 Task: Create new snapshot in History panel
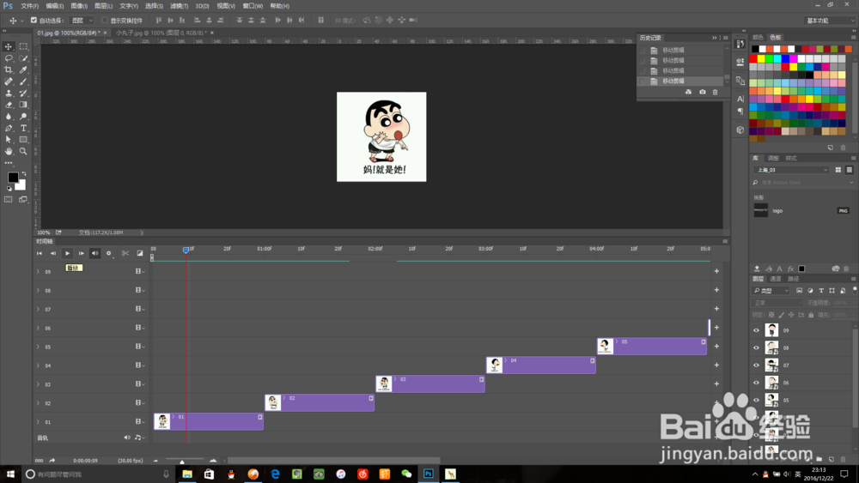pyautogui.click(x=703, y=92)
